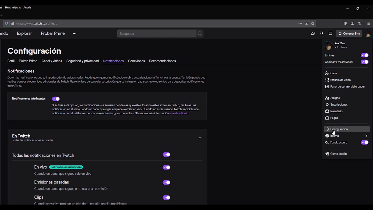Collapse the En Twitch section chevron
373x210 pixels.
[200, 138]
